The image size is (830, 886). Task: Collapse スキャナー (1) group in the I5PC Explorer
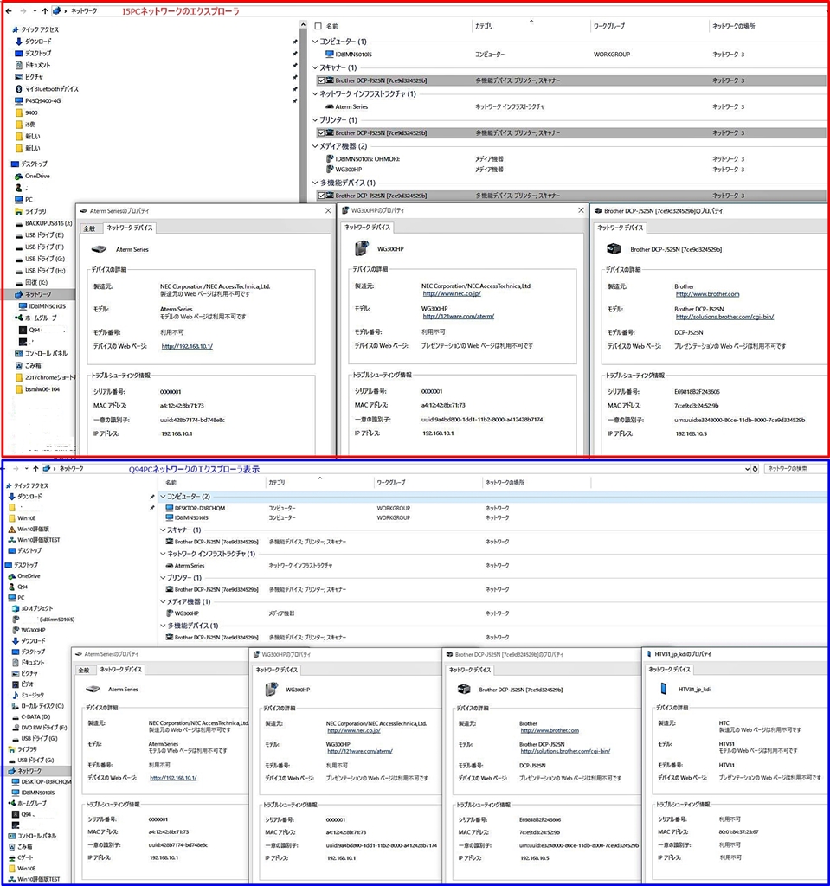tap(316, 67)
